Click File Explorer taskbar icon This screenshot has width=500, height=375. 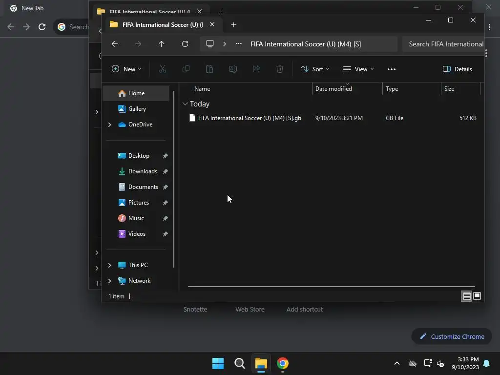[261, 363]
